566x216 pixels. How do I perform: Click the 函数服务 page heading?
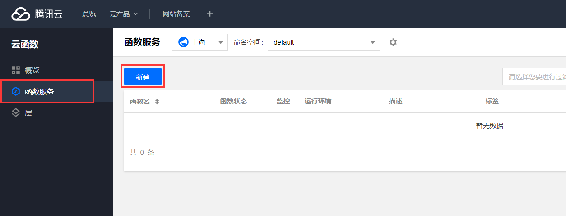click(x=142, y=42)
